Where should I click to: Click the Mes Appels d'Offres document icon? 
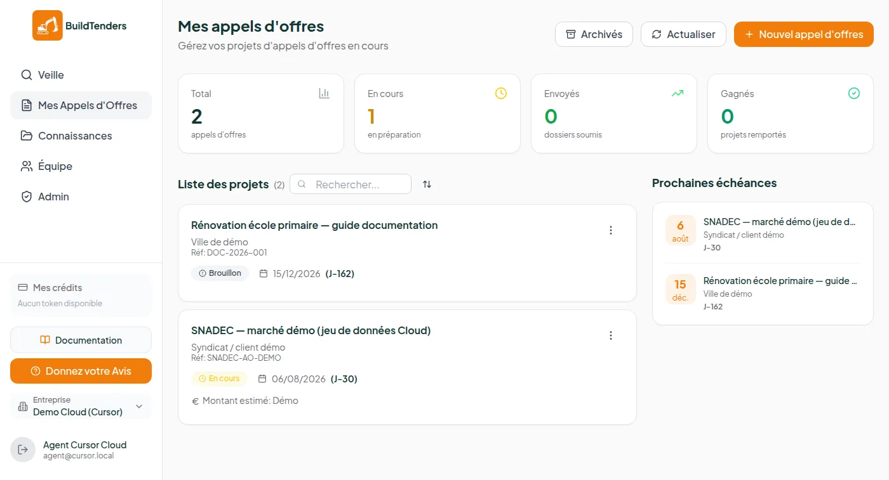pos(27,105)
